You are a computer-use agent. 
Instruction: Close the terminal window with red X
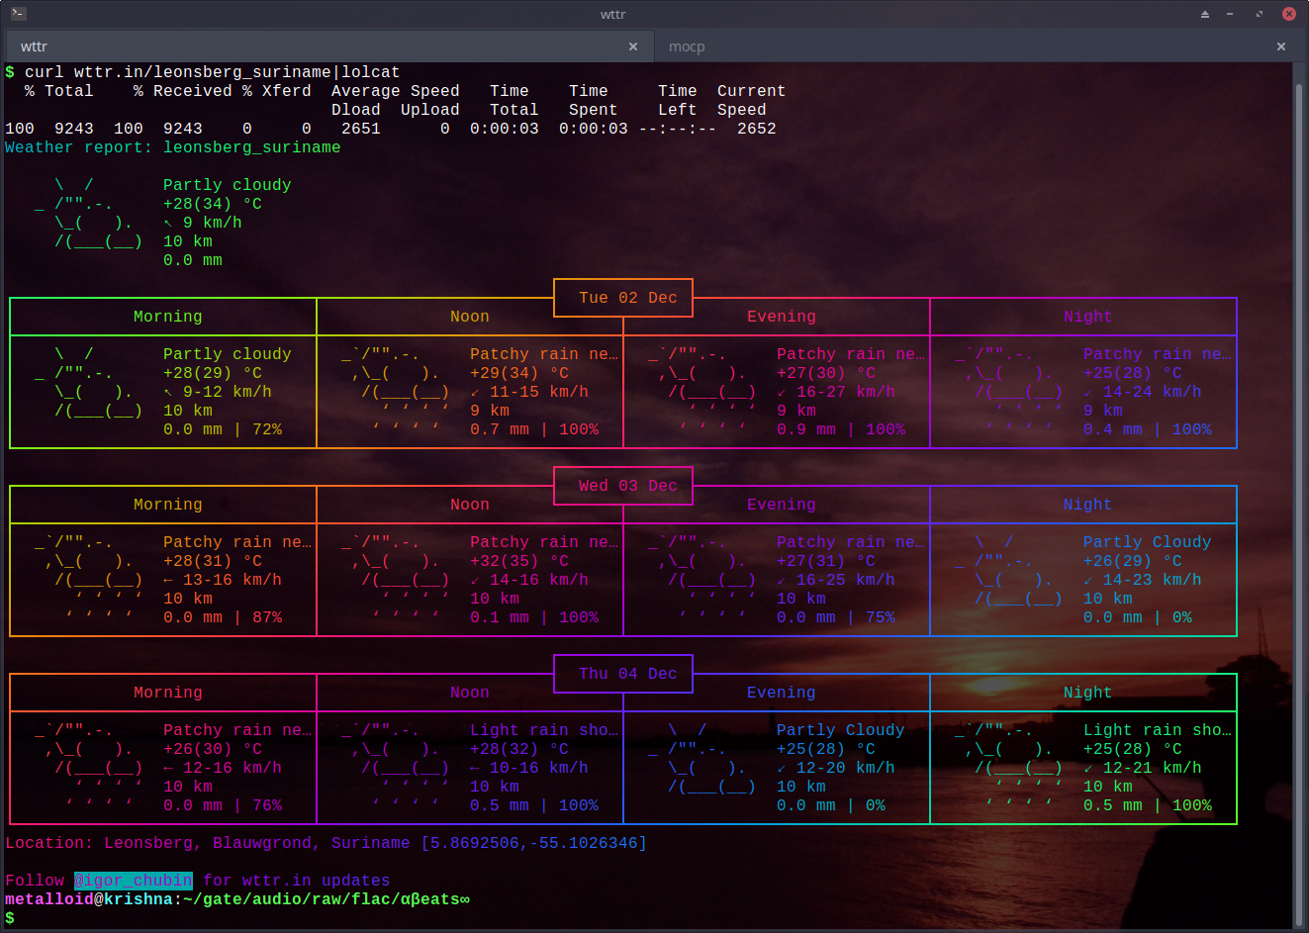pyautogui.click(x=1288, y=14)
